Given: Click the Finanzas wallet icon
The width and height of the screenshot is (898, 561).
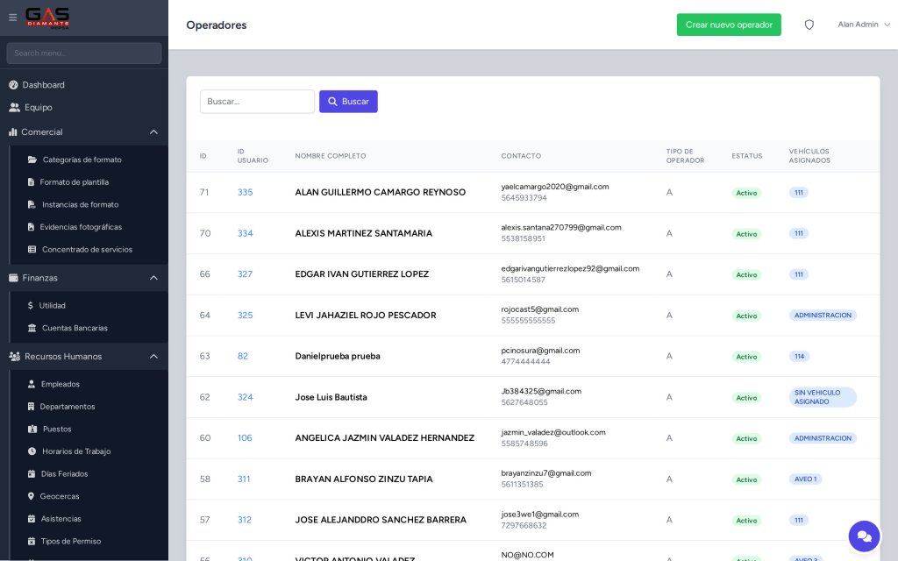Looking at the screenshot, I should point(13,278).
